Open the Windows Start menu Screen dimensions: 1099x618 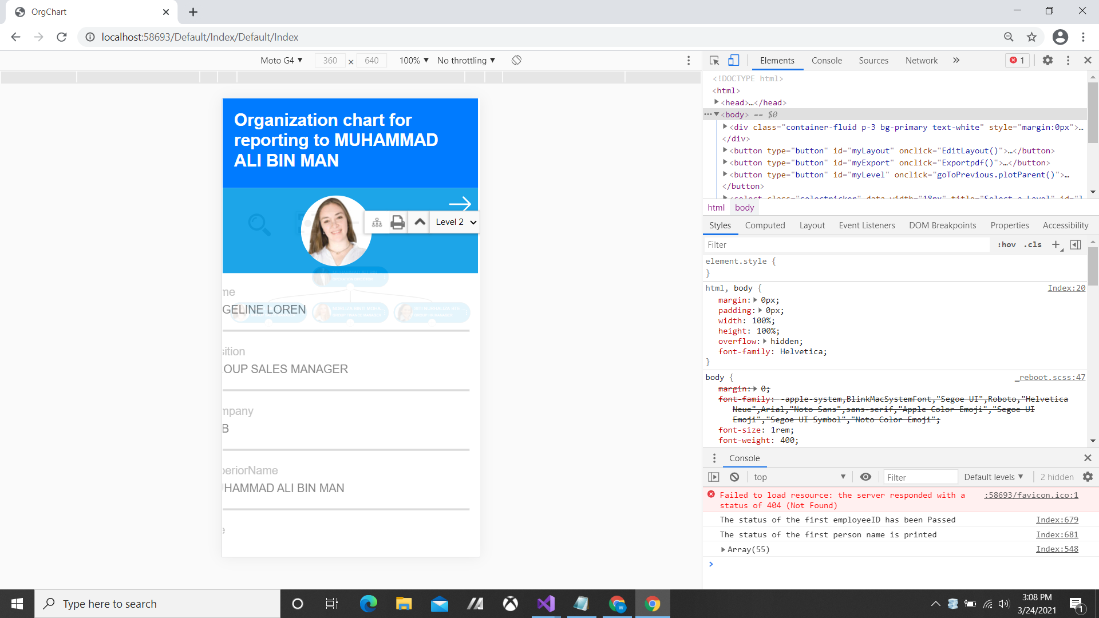click(17, 604)
